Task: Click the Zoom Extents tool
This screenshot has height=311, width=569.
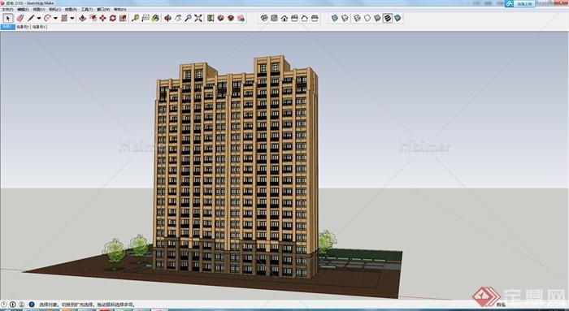Action: click(x=198, y=18)
